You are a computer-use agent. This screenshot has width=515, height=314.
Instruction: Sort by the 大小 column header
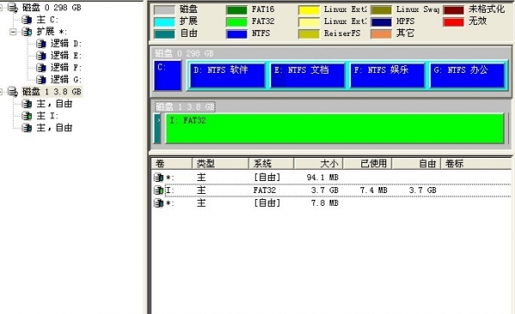pos(318,163)
